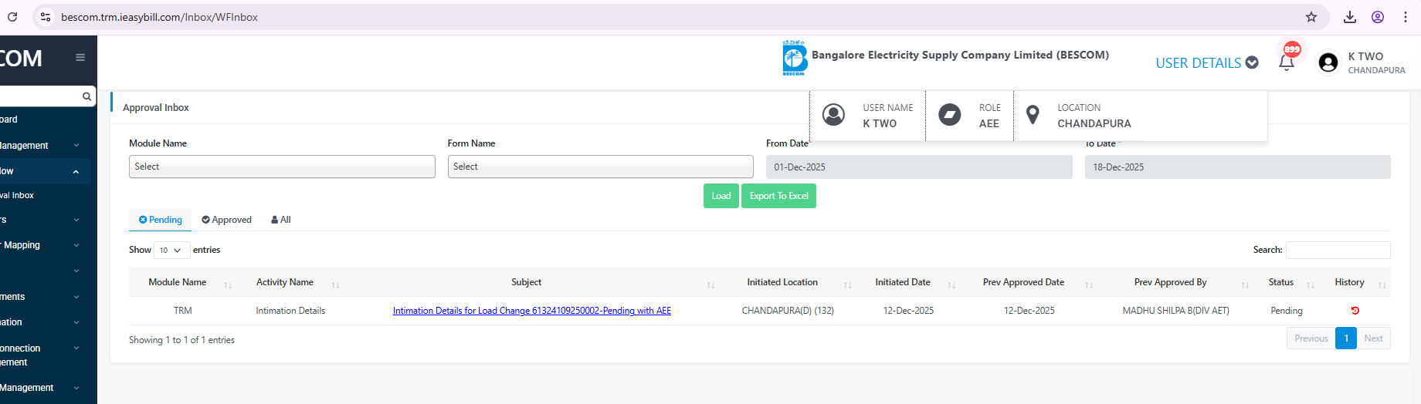This screenshot has width=1421, height=404.
Task: Open the Chrome profile icon
Action: (x=1378, y=17)
